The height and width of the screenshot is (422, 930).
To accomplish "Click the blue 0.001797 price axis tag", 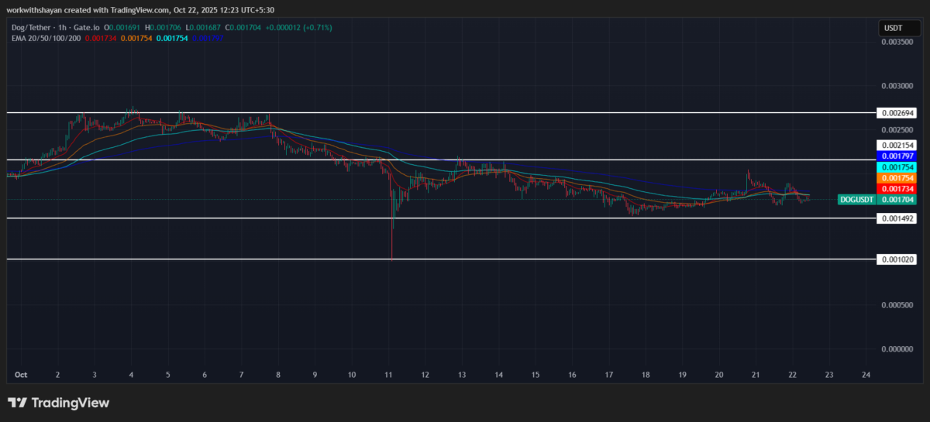I will (x=897, y=156).
